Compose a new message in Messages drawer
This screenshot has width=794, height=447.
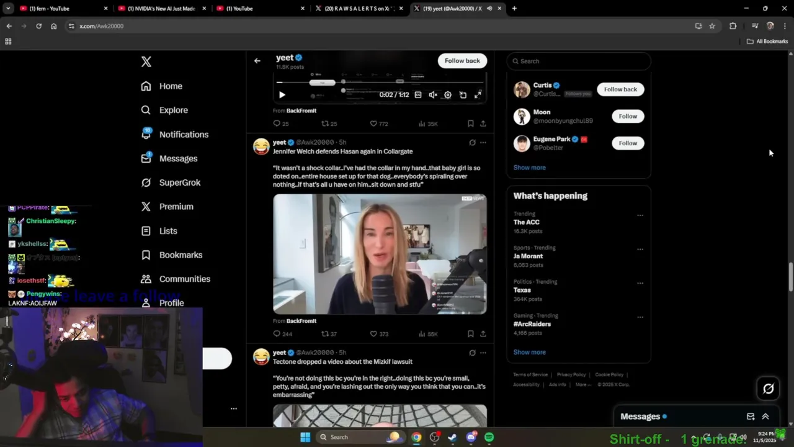tap(751, 417)
